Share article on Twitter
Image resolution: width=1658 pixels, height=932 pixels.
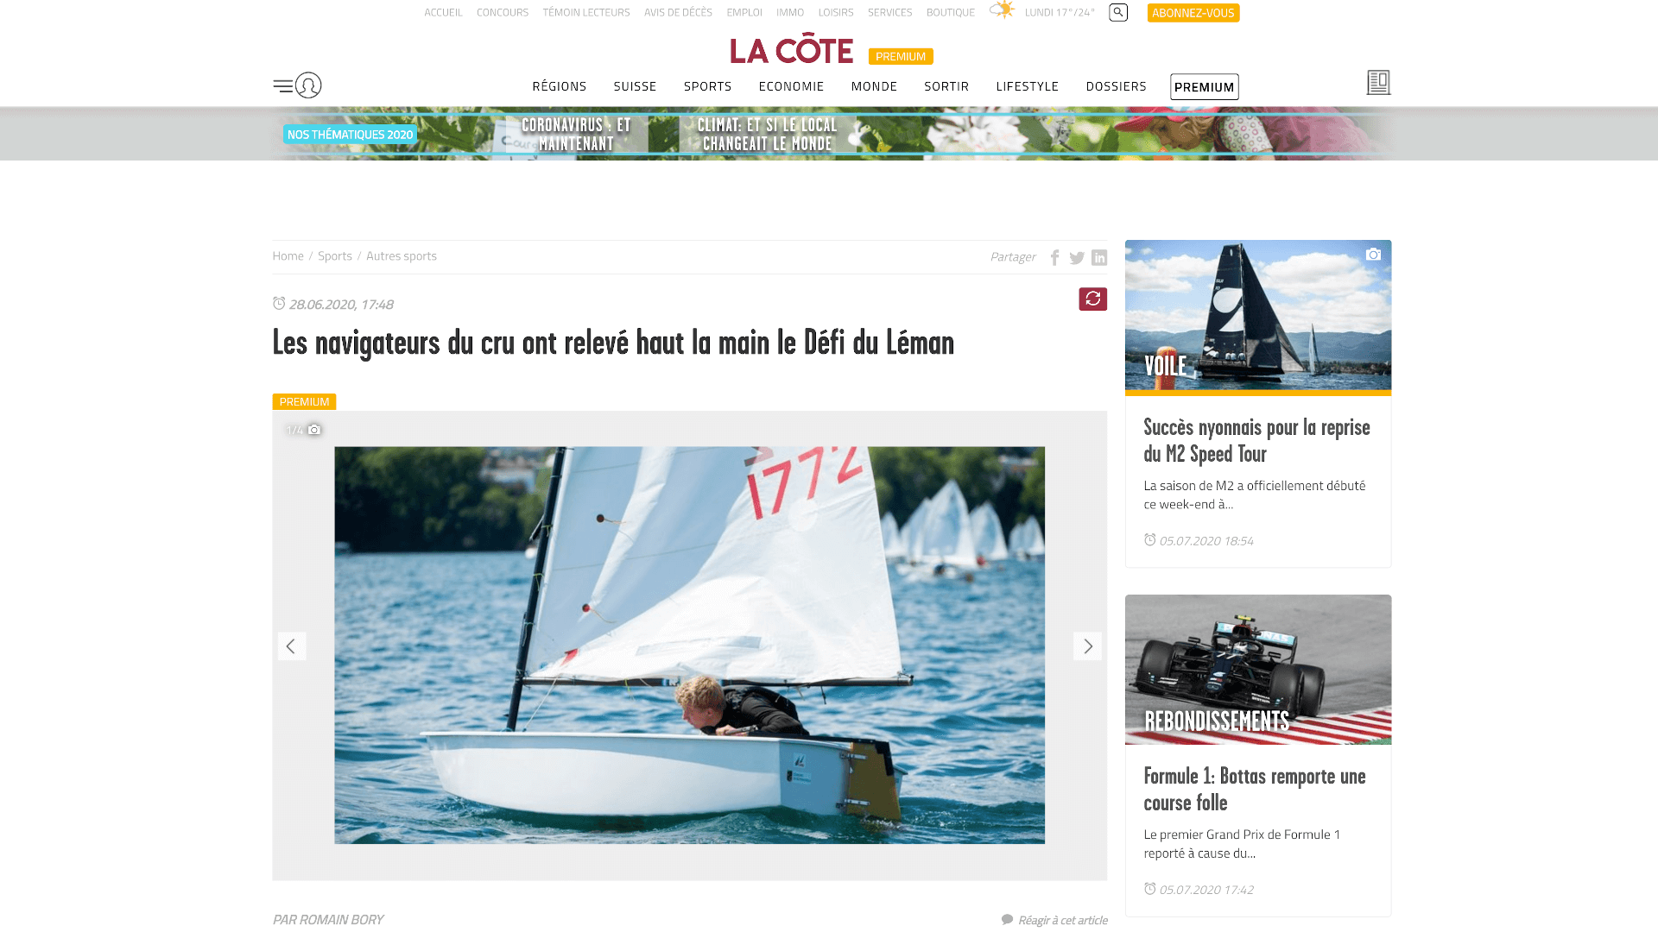click(1077, 257)
